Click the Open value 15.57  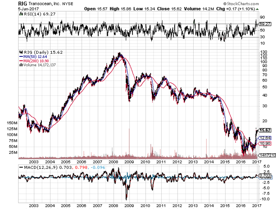pyautogui.click(x=102, y=9)
